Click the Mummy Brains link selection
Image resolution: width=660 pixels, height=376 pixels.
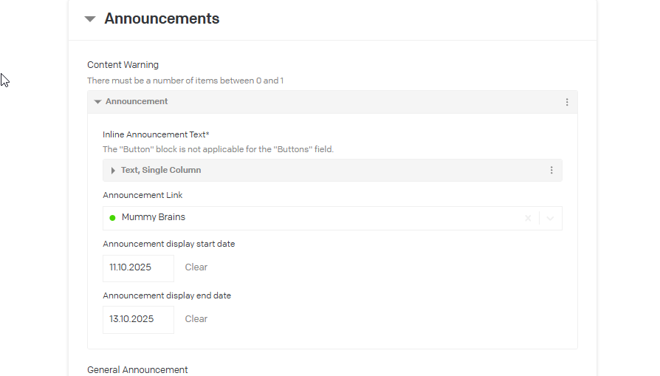(154, 218)
